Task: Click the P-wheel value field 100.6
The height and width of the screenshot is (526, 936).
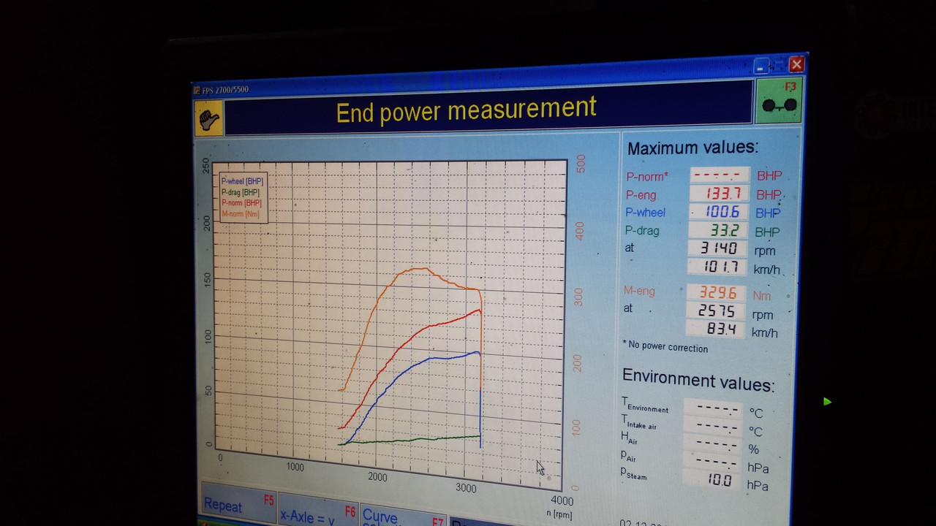Action: tap(719, 212)
